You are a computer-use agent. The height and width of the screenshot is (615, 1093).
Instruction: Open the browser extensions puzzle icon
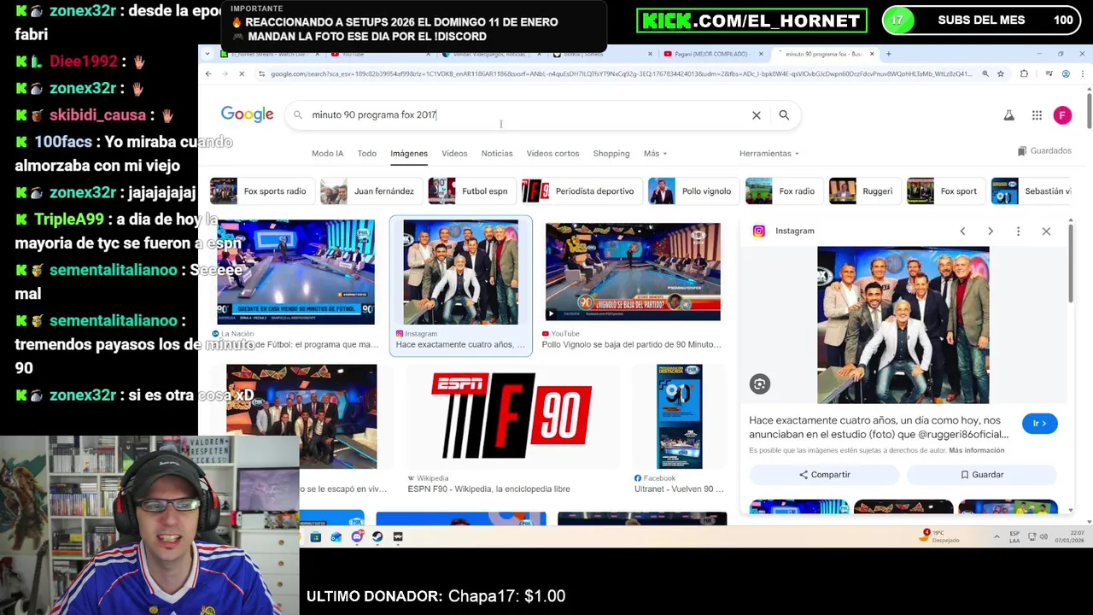coord(1024,74)
